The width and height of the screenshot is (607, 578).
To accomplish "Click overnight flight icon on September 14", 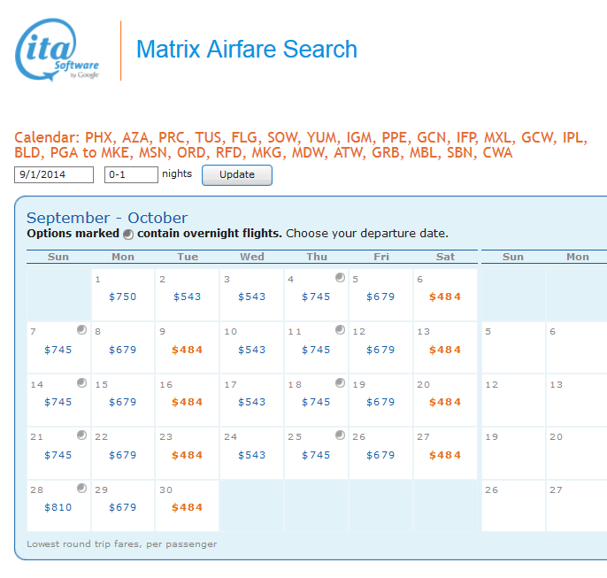I will (x=82, y=383).
